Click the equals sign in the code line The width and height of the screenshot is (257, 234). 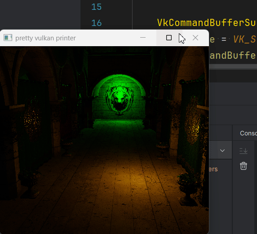pos(224,39)
